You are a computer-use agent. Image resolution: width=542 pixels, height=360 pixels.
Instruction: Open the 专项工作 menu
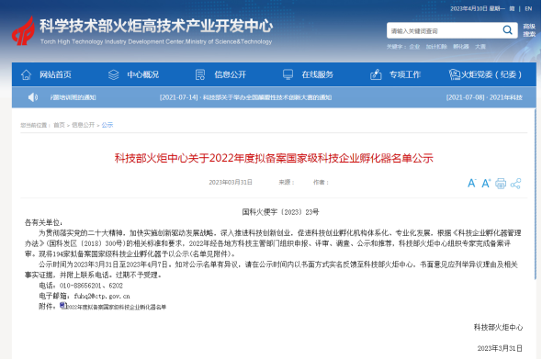pos(405,74)
